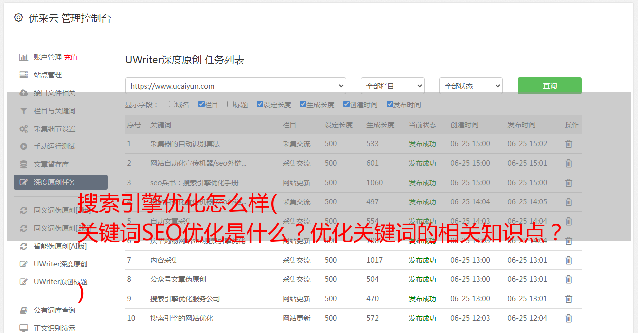Click keyword 网站自动化宣传机器/seo外链...
638x333 pixels.
coord(199,163)
